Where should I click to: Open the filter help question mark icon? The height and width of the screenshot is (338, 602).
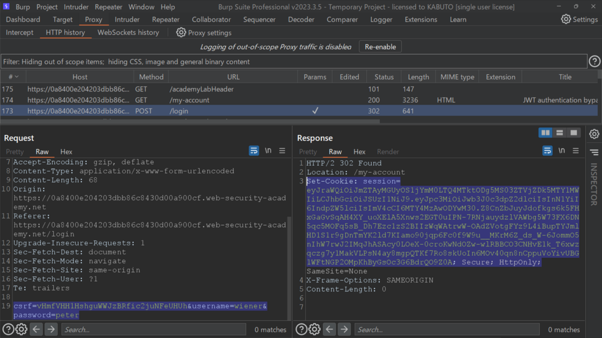[x=594, y=61]
